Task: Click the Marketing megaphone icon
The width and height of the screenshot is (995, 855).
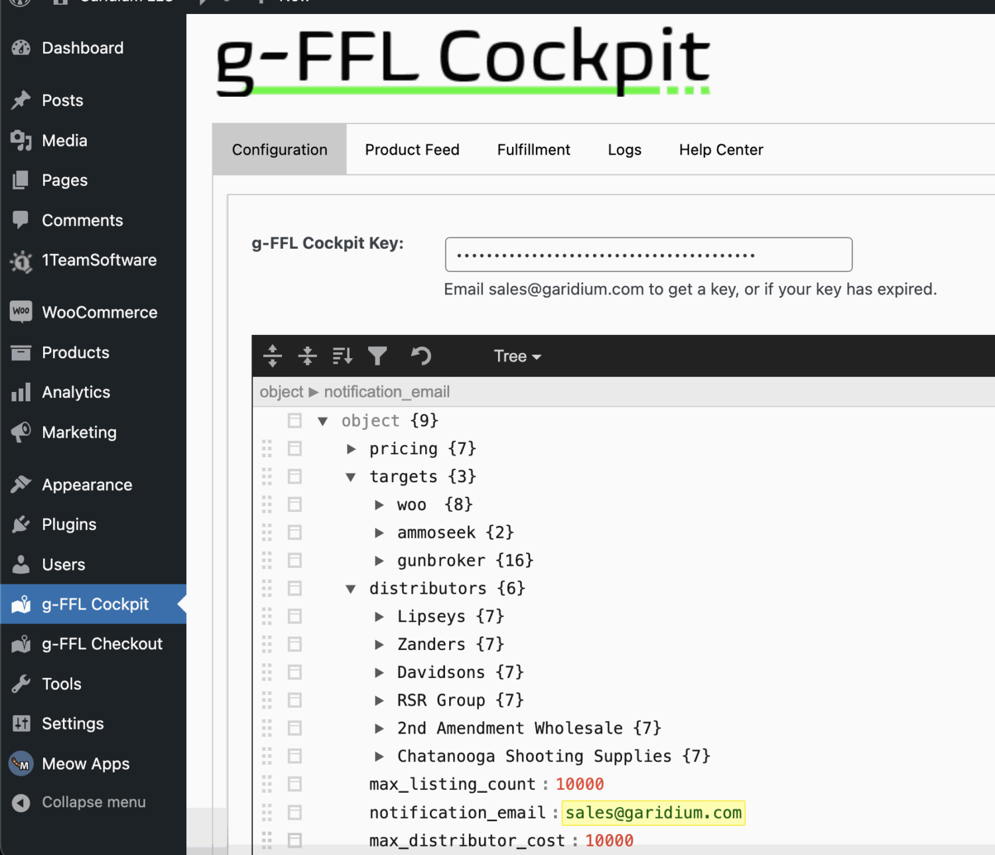Action: (21, 432)
